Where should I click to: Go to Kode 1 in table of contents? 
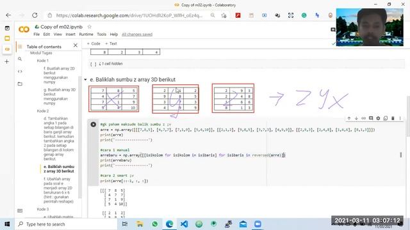43,61
